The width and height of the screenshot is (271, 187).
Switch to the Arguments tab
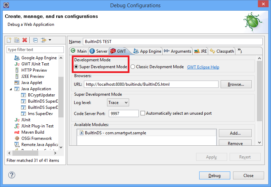(177, 51)
